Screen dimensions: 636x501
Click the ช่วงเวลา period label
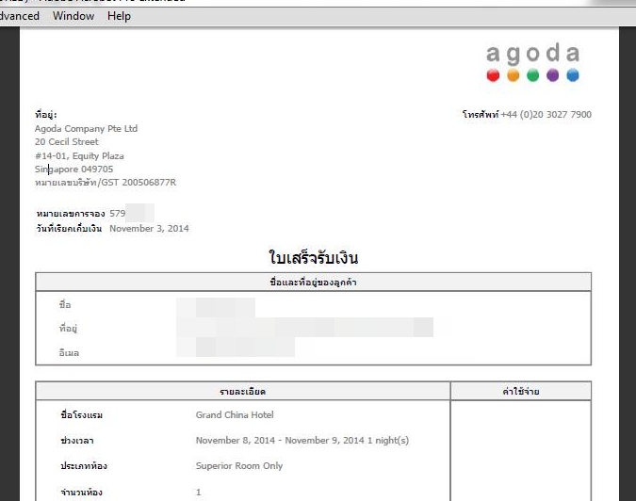[77, 440]
